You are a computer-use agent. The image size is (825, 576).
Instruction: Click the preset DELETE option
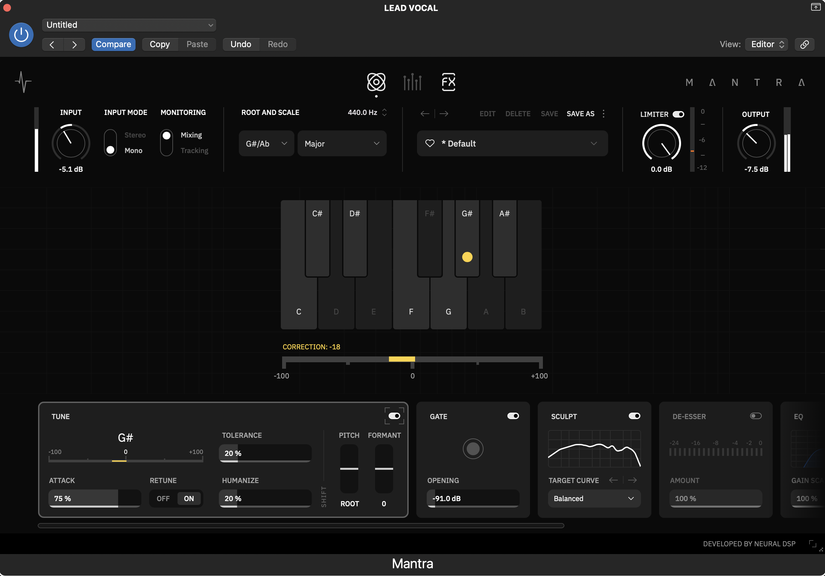click(x=518, y=114)
